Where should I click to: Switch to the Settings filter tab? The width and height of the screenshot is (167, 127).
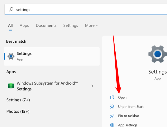[71, 25]
